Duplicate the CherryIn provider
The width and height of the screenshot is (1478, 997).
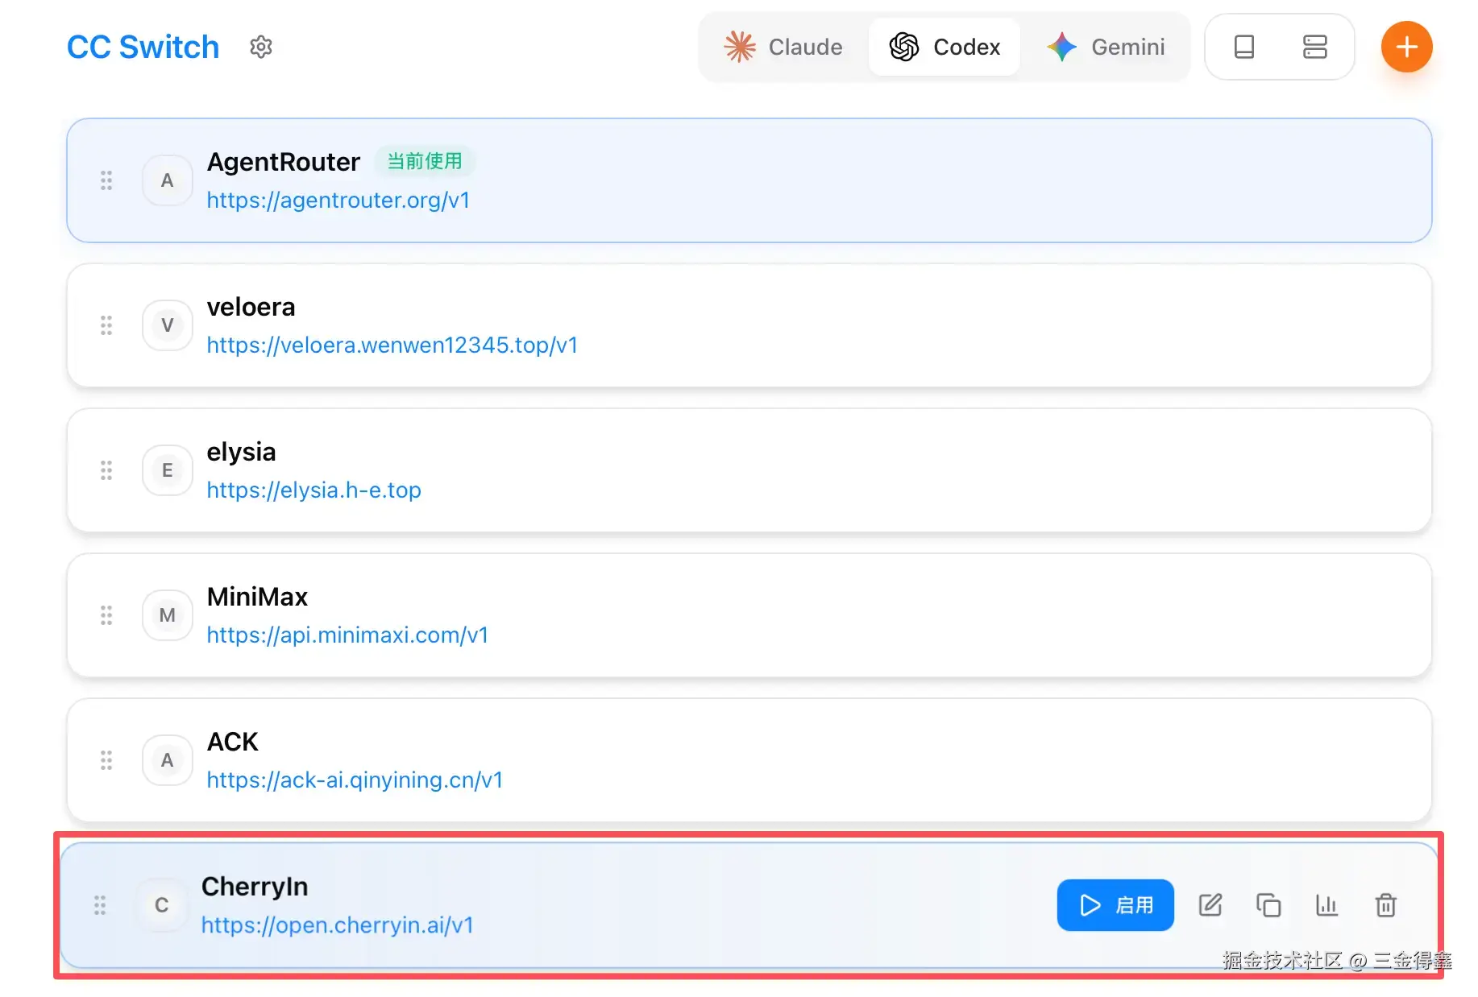[x=1268, y=905]
